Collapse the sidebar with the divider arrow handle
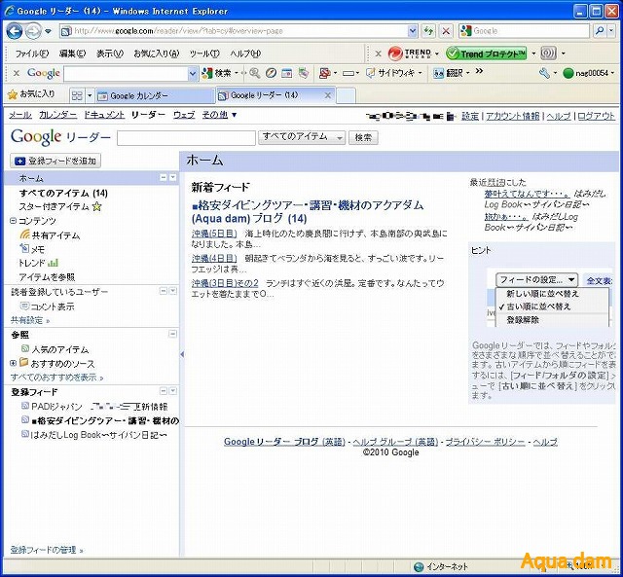 [182, 354]
